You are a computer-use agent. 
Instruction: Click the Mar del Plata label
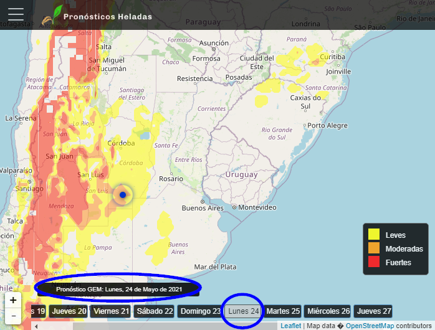215,267
